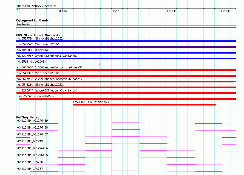
Task: Click the nsv4278647 (gnomADStructuralVariants) label
Action: (x=47, y=90)
